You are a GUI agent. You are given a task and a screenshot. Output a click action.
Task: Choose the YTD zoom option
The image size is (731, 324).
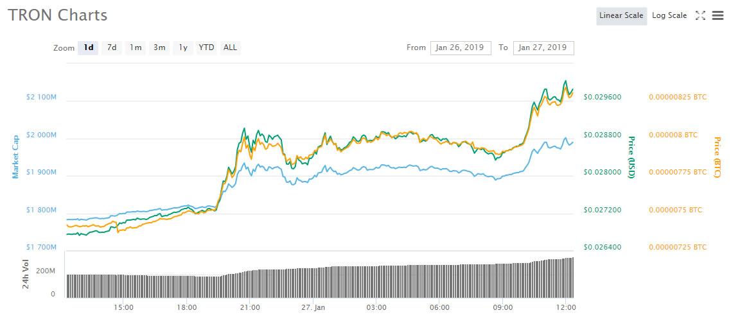[206, 48]
